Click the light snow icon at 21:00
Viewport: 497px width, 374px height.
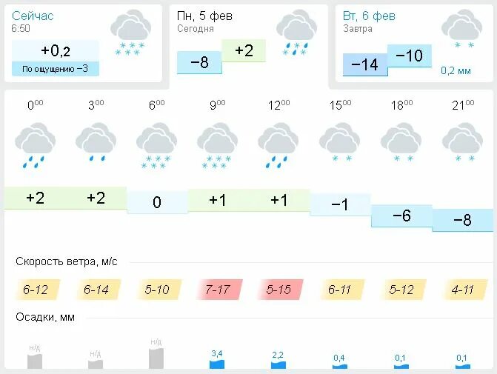click(x=462, y=141)
